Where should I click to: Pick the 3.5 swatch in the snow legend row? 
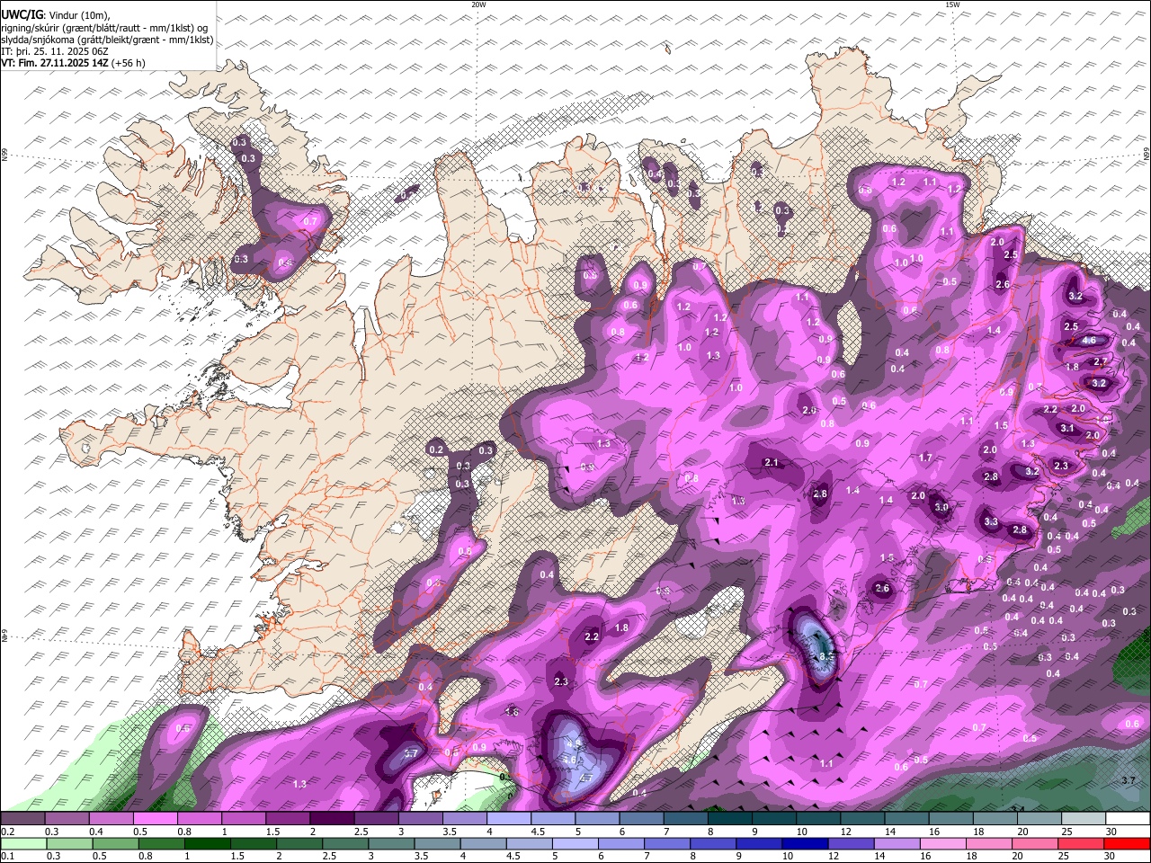coord(464,818)
